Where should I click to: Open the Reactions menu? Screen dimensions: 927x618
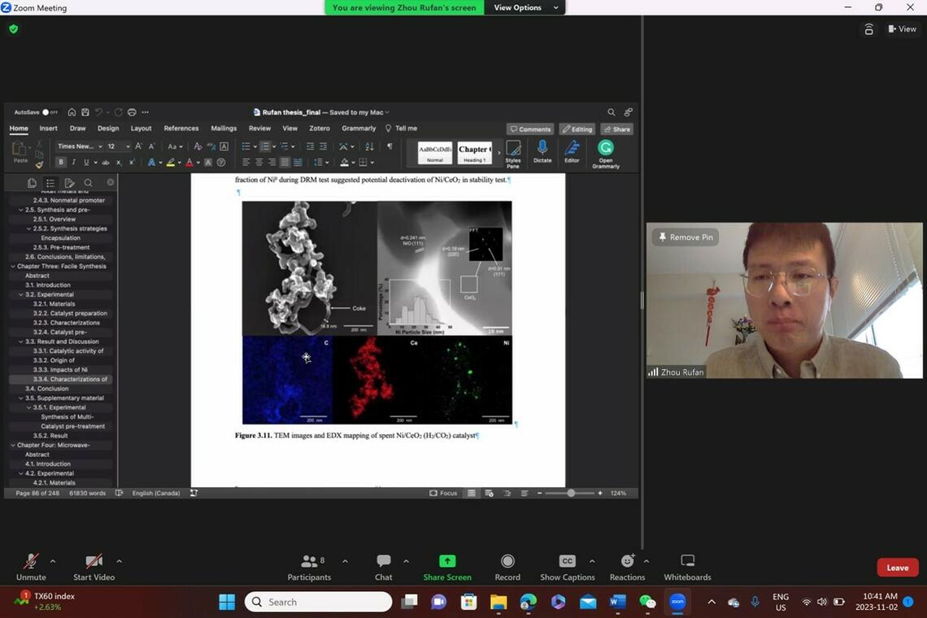click(627, 567)
